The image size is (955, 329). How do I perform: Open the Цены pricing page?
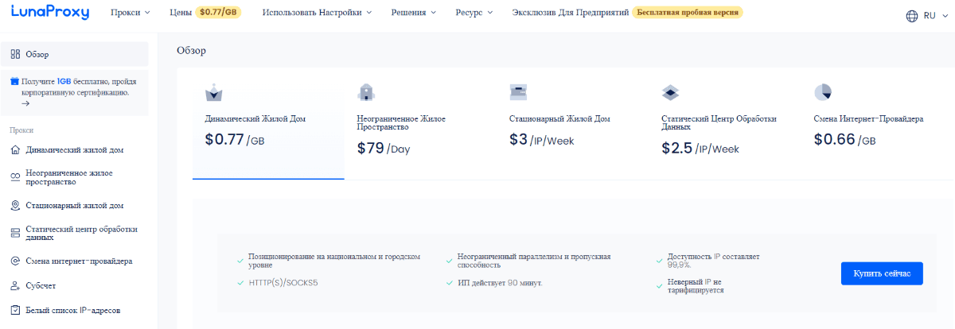pos(181,13)
